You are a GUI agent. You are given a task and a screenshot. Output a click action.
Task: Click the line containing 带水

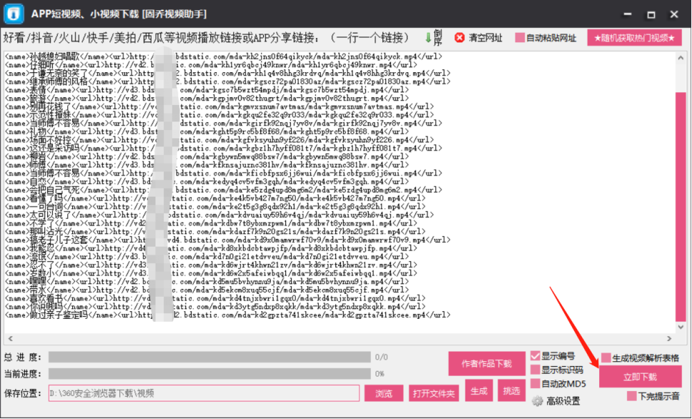(207, 290)
